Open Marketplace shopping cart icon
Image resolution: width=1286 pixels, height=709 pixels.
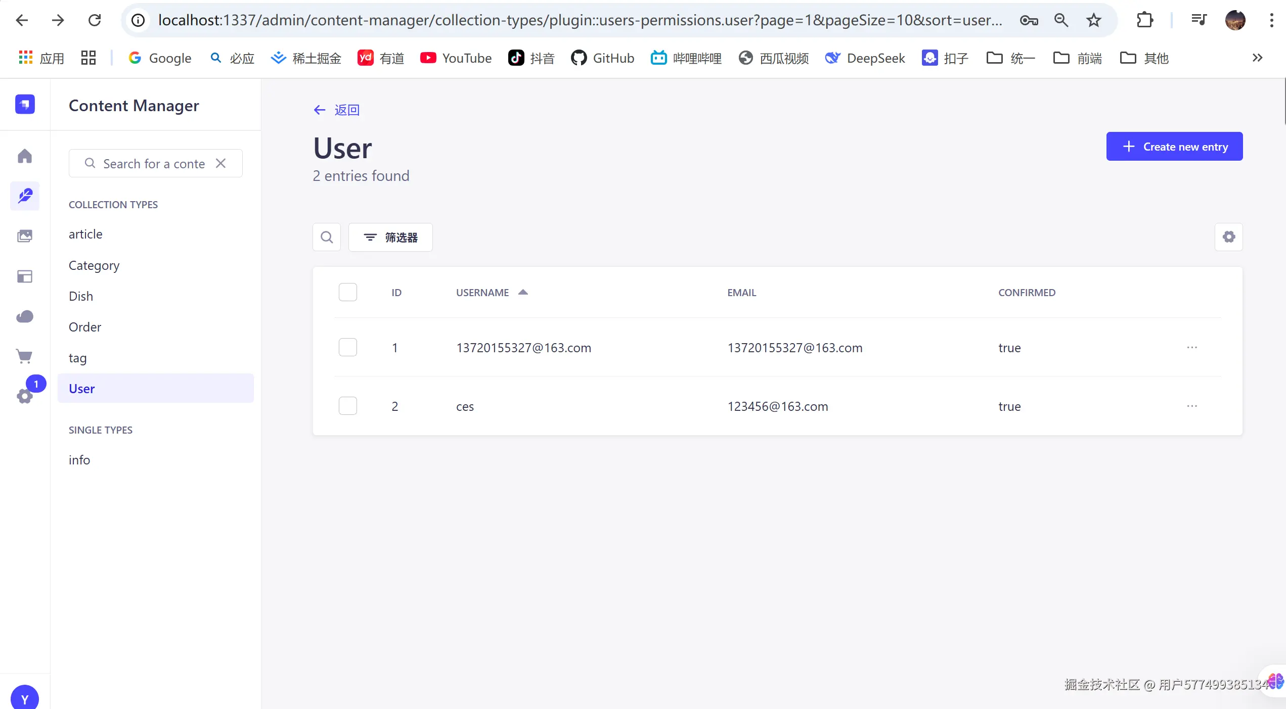tap(24, 356)
